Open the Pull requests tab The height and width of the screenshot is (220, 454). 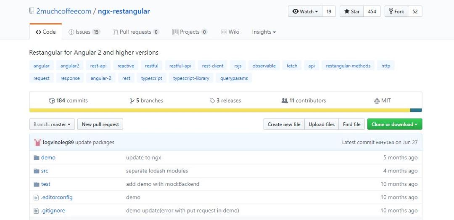click(136, 32)
